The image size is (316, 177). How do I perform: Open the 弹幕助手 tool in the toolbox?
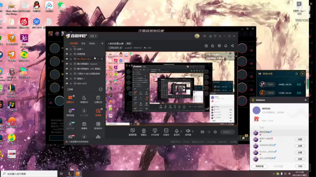[x=70, y=99]
